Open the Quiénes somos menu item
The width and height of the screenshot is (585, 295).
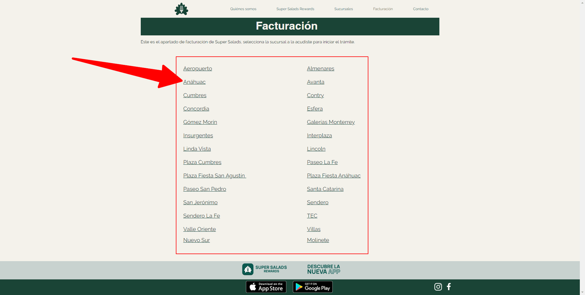[243, 9]
